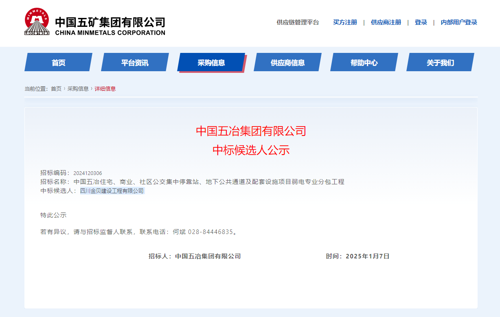Click the date 2025年1月7日
The height and width of the screenshot is (317, 500).
click(x=368, y=256)
